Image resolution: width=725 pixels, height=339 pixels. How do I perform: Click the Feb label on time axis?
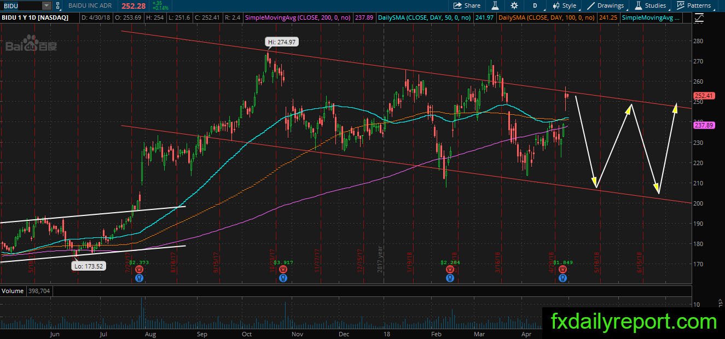pyautogui.click(x=436, y=333)
